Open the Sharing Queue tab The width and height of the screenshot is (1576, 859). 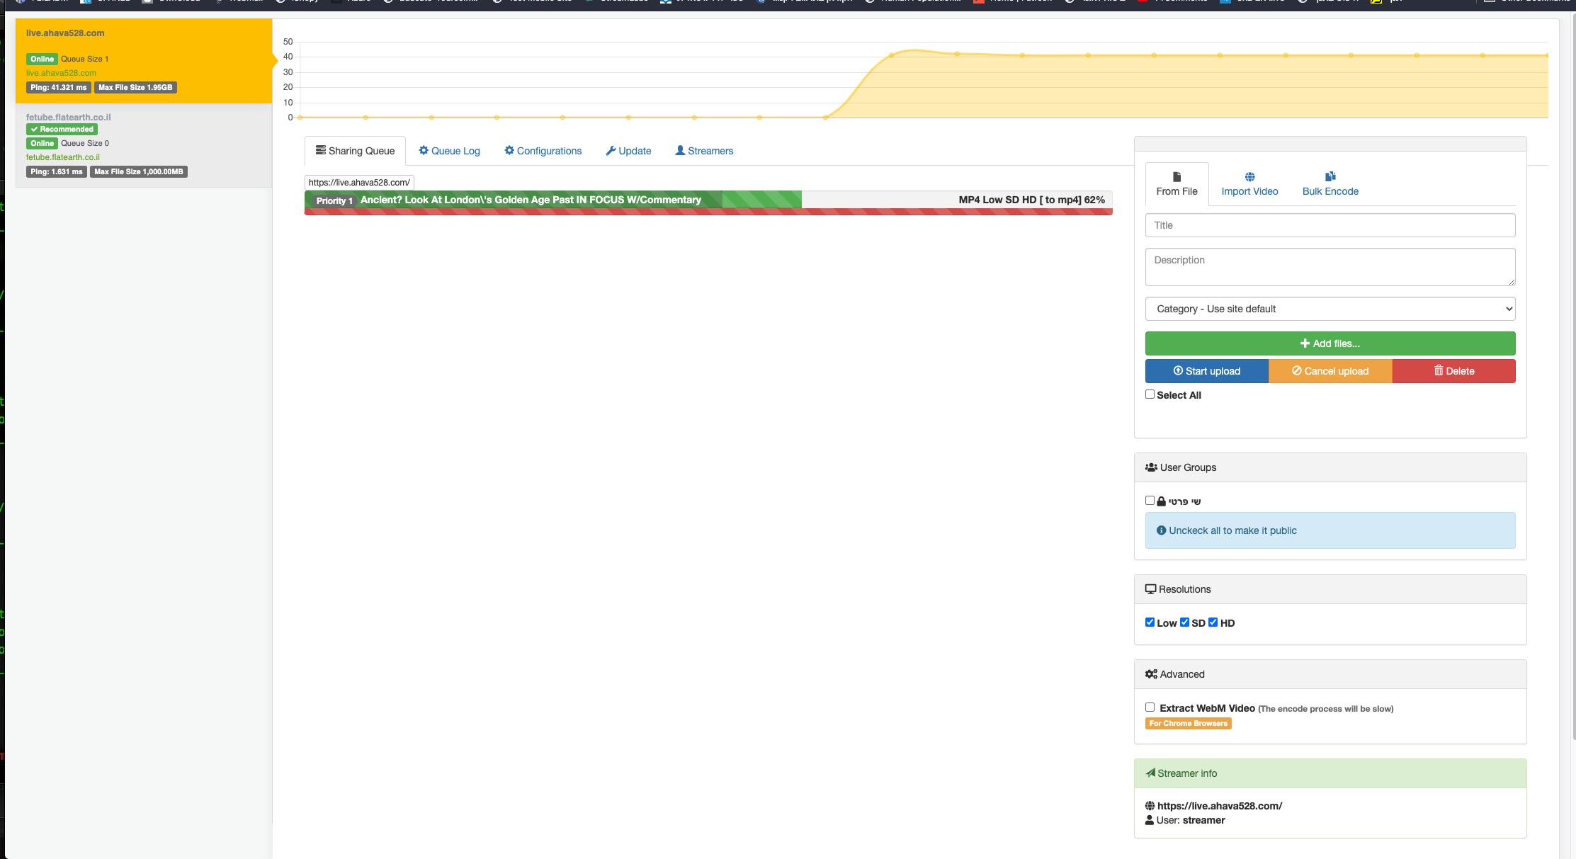click(x=355, y=151)
